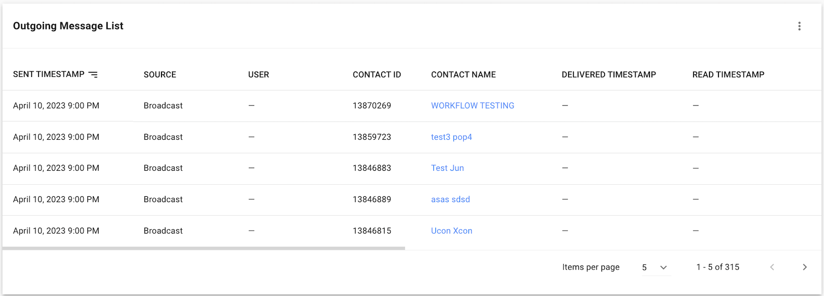Open the asas sdsd contact link

(x=450, y=200)
